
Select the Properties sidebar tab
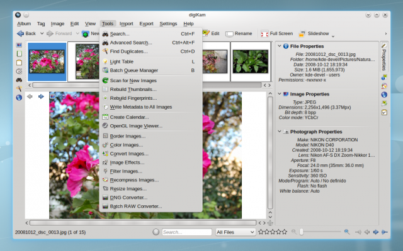pyautogui.click(x=384, y=56)
